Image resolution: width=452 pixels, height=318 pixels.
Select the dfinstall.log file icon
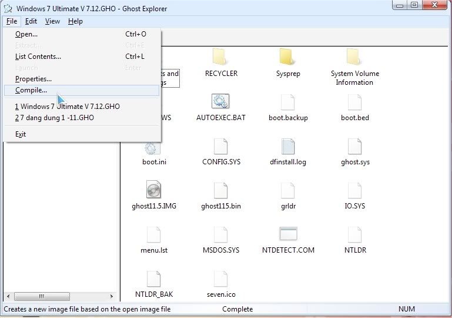[287, 146]
